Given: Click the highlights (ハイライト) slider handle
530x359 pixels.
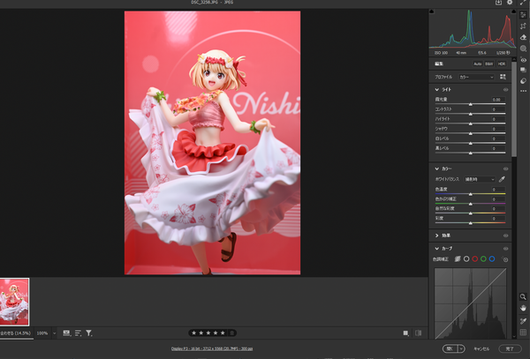Looking at the screenshot, I should (x=471, y=124).
